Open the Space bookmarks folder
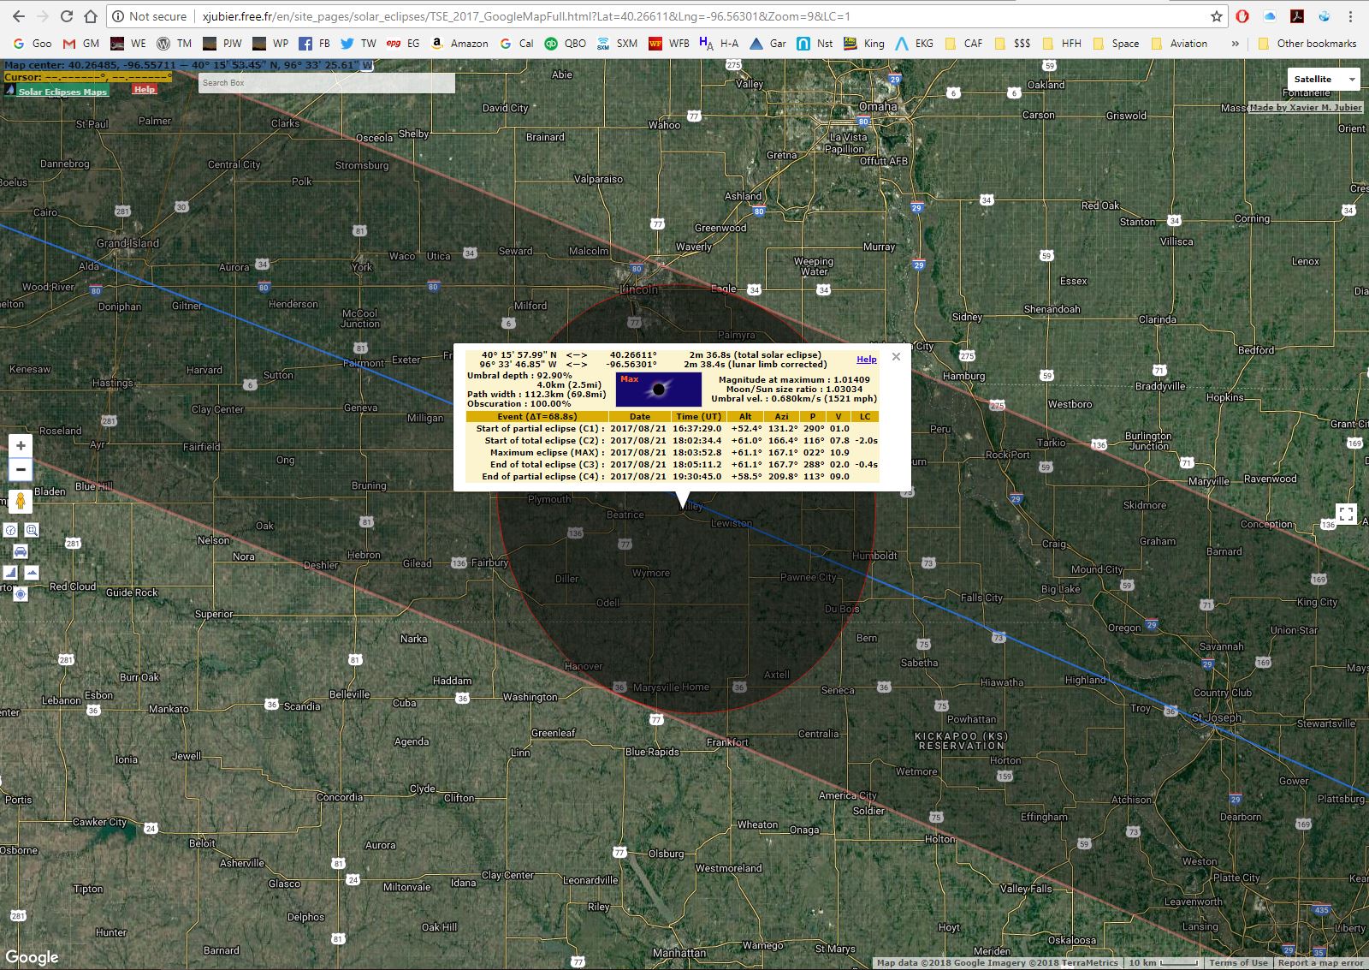This screenshot has height=970, width=1369. point(1117,44)
